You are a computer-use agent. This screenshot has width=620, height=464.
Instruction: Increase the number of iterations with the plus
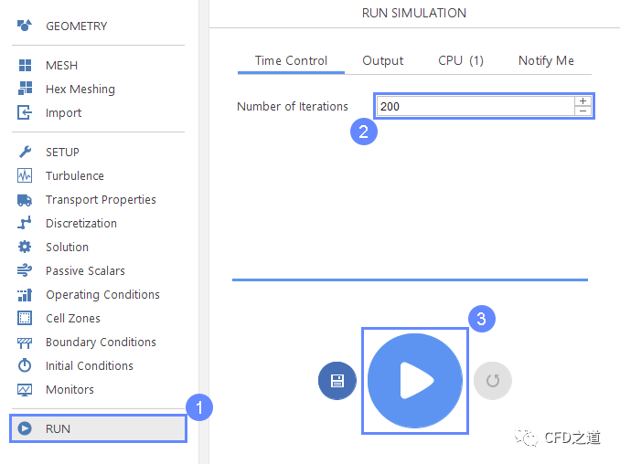point(583,101)
